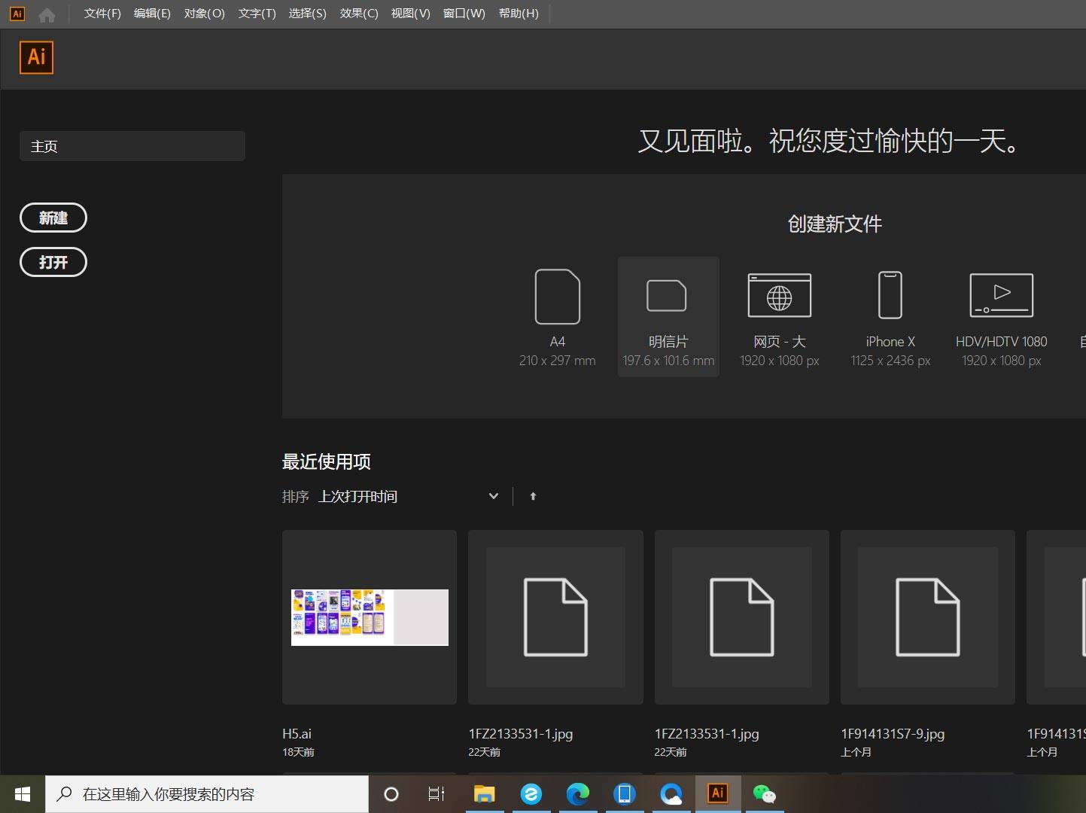
Task: Select the 主页 tab in sidebar
Action: (x=132, y=146)
